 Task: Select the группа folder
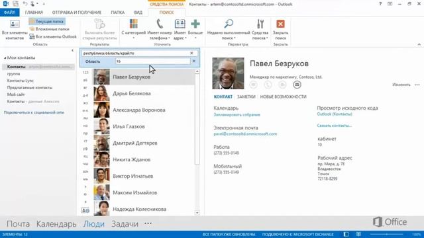pos(13,73)
